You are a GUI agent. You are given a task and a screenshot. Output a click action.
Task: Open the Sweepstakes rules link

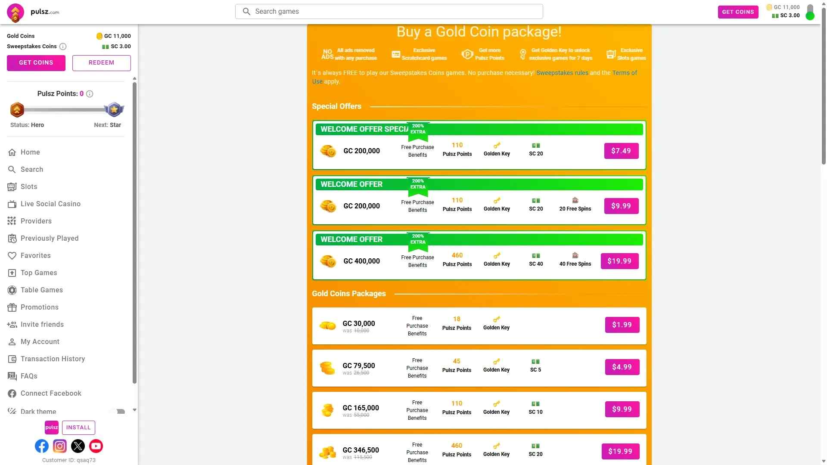click(x=562, y=73)
